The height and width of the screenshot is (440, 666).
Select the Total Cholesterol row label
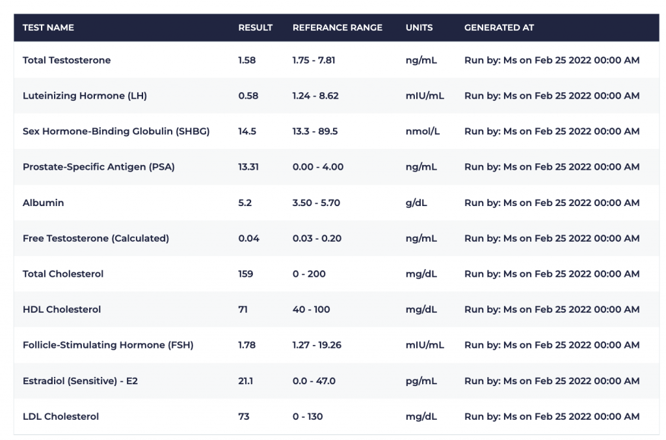[63, 274]
